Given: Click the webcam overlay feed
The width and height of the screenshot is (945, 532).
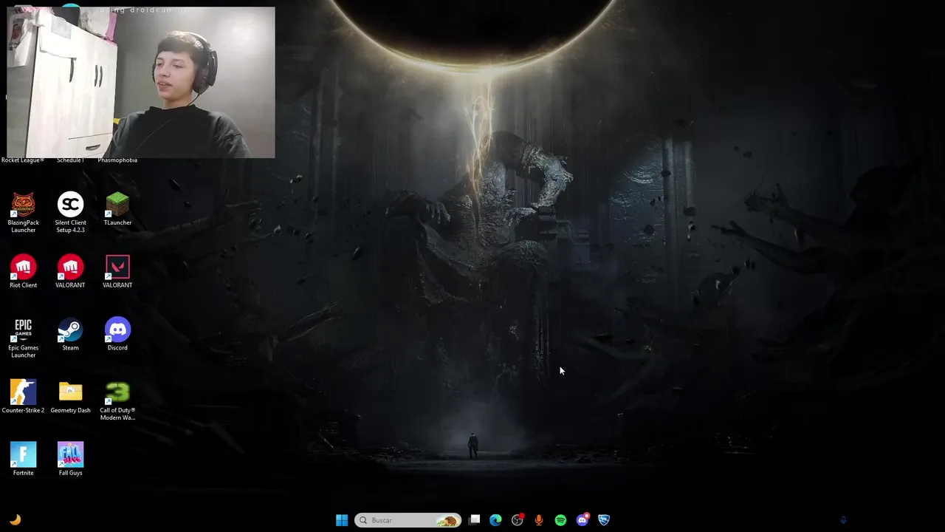Looking at the screenshot, I should tap(141, 82).
